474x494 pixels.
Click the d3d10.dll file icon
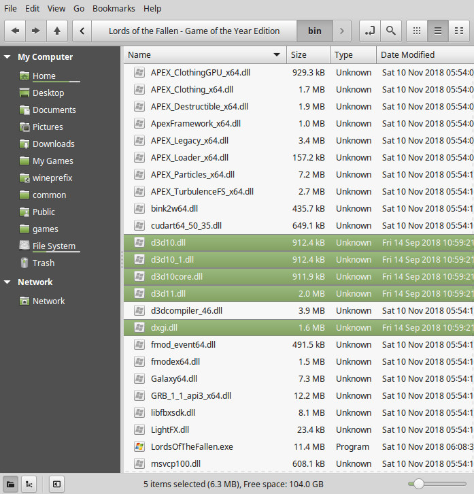pyautogui.click(x=139, y=243)
